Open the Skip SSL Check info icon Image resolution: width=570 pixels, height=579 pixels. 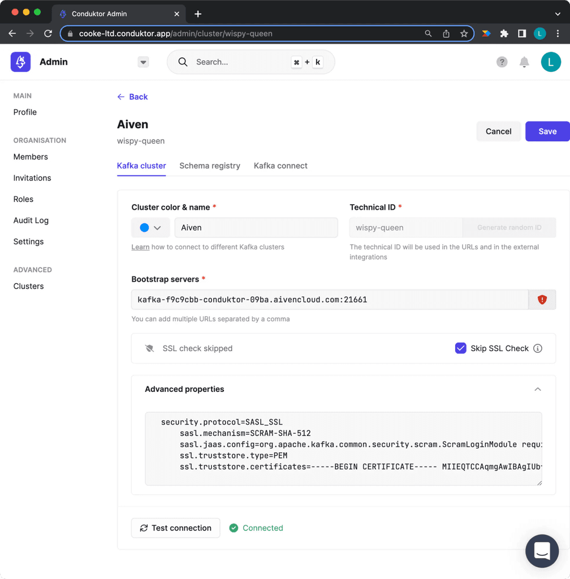[537, 348]
